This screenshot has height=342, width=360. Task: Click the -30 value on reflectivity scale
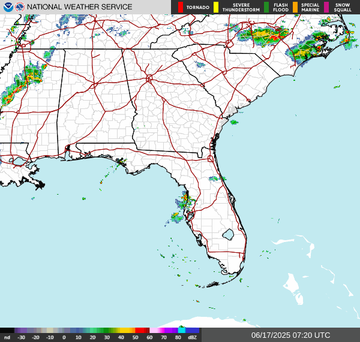[x=22, y=337]
